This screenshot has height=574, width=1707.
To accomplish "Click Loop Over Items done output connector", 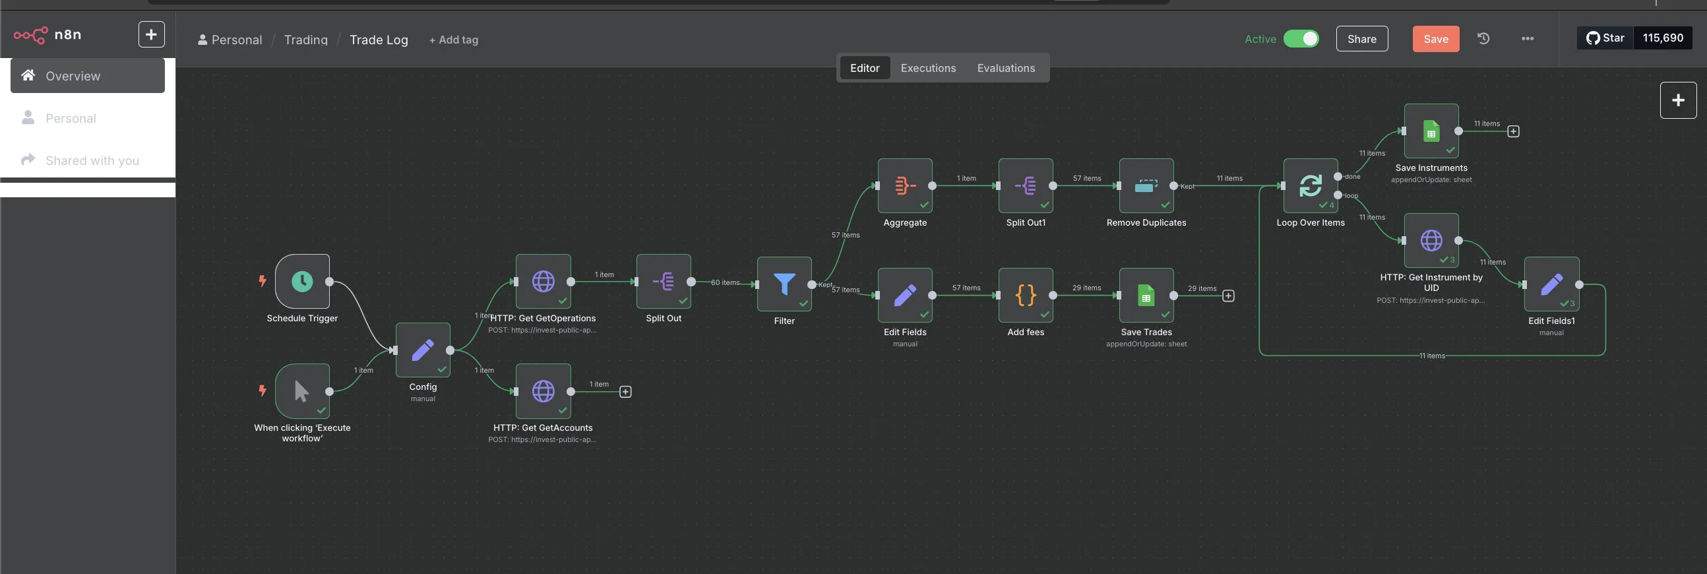I will (1338, 176).
